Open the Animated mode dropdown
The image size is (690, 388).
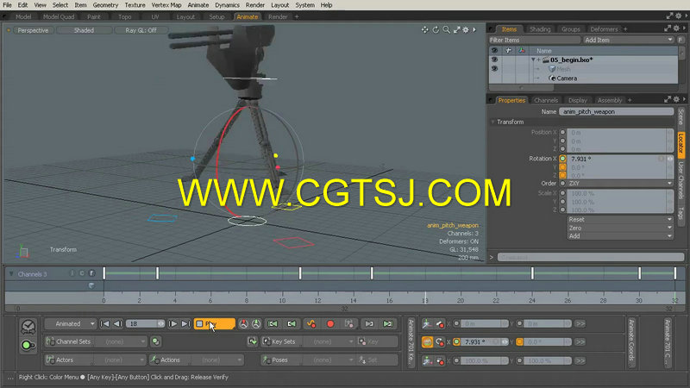point(71,324)
